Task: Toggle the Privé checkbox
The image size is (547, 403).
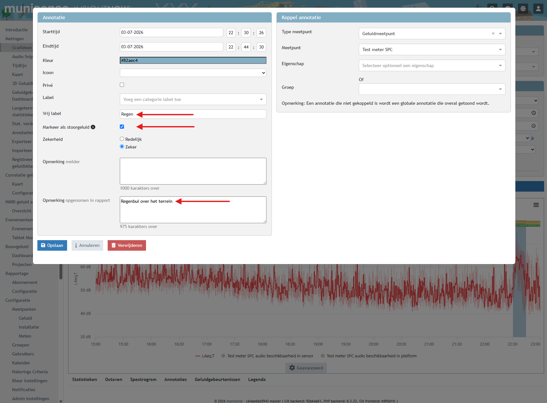Action: pyautogui.click(x=122, y=85)
